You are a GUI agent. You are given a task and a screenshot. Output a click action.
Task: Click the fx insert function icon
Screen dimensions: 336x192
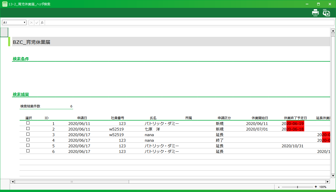point(42,23)
